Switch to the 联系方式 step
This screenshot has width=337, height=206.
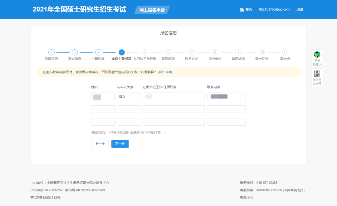coord(192,52)
